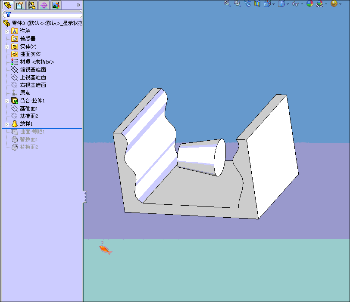This screenshot has width=350, height=302.
Task: Click the View Orientation cube icon
Action: pyautogui.click(x=267, y=3)
